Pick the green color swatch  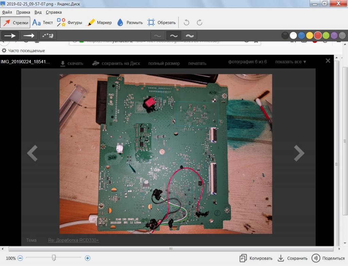(x=326, y=35)
